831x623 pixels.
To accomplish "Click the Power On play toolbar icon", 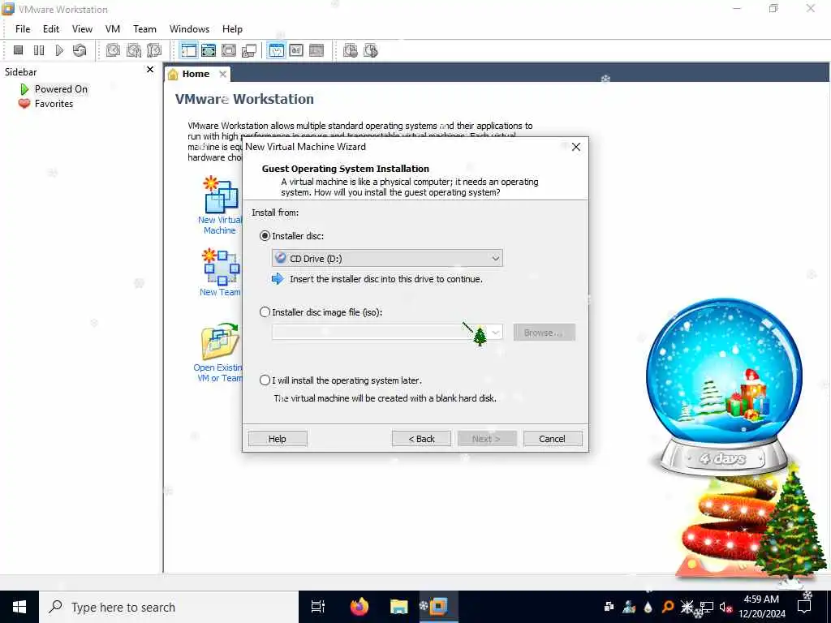I will click(59, 50).
